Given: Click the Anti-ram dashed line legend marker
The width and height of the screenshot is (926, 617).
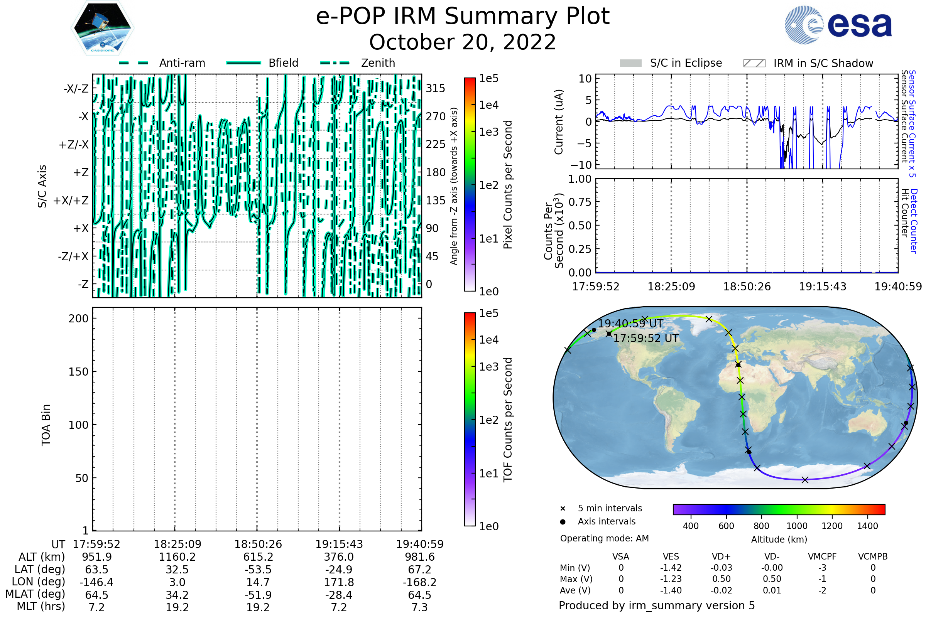Looking at the screenshot, I should (133, 63).
